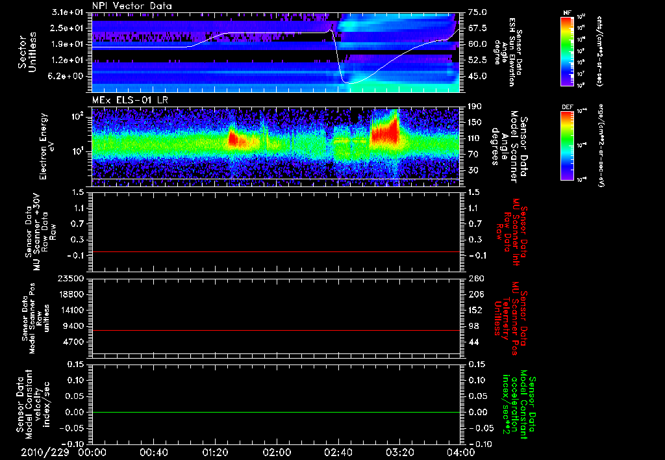Click the ESH Sun Elevation Angle label
Screen dimensions: 665x460
(x=508, y=52)
